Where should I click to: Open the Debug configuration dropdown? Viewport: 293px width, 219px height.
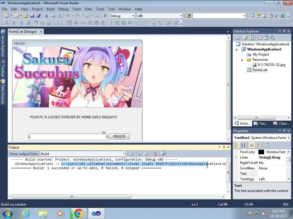click(133, 16)
